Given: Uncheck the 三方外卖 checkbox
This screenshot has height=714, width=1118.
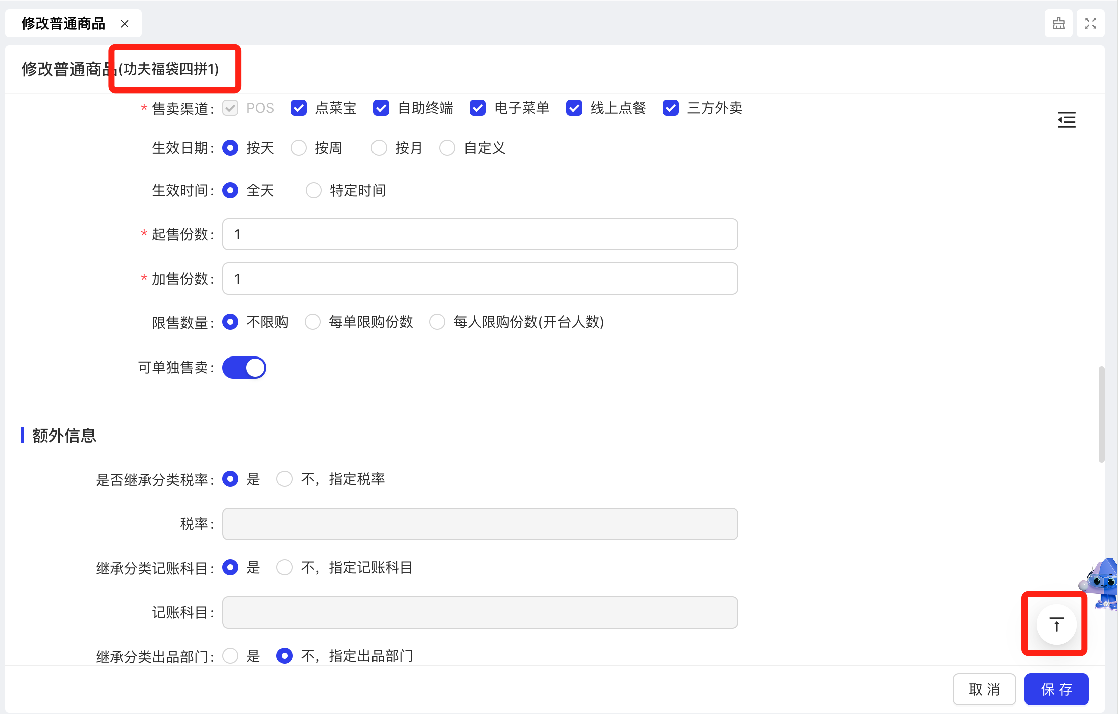Looking at the screenshot, I should (671, 108).
